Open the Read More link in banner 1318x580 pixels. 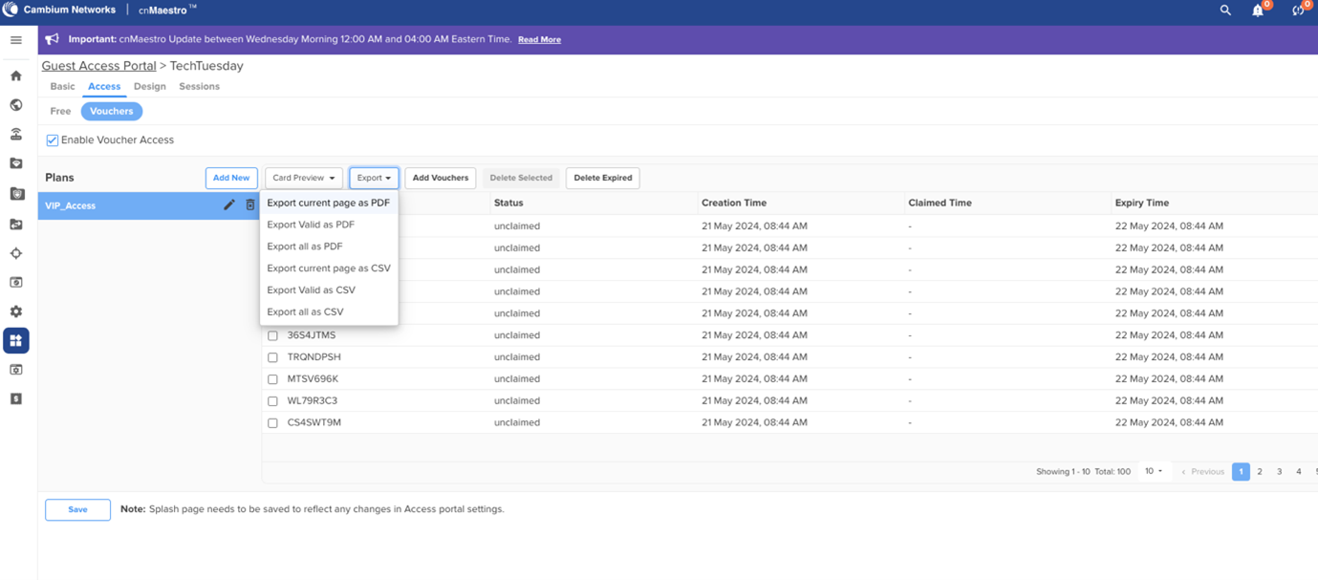pos(539,40)
